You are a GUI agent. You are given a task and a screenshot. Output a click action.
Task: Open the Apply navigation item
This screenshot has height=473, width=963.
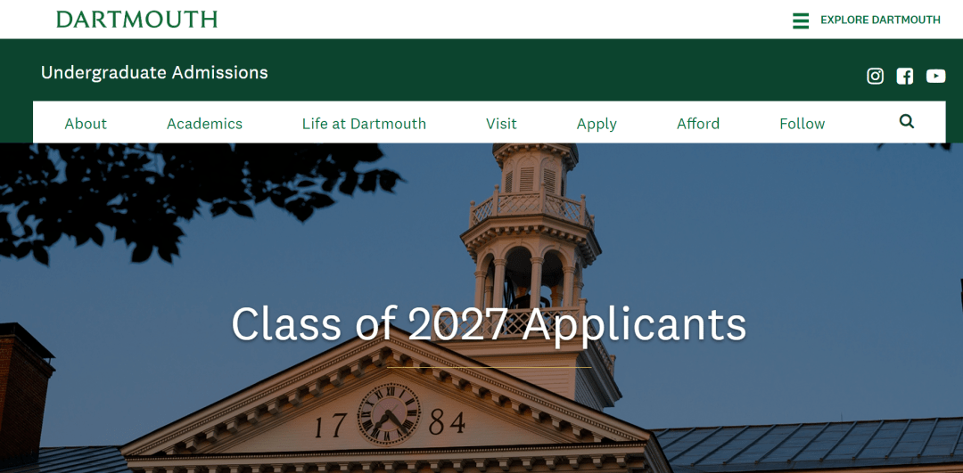[x=597, y=124]
